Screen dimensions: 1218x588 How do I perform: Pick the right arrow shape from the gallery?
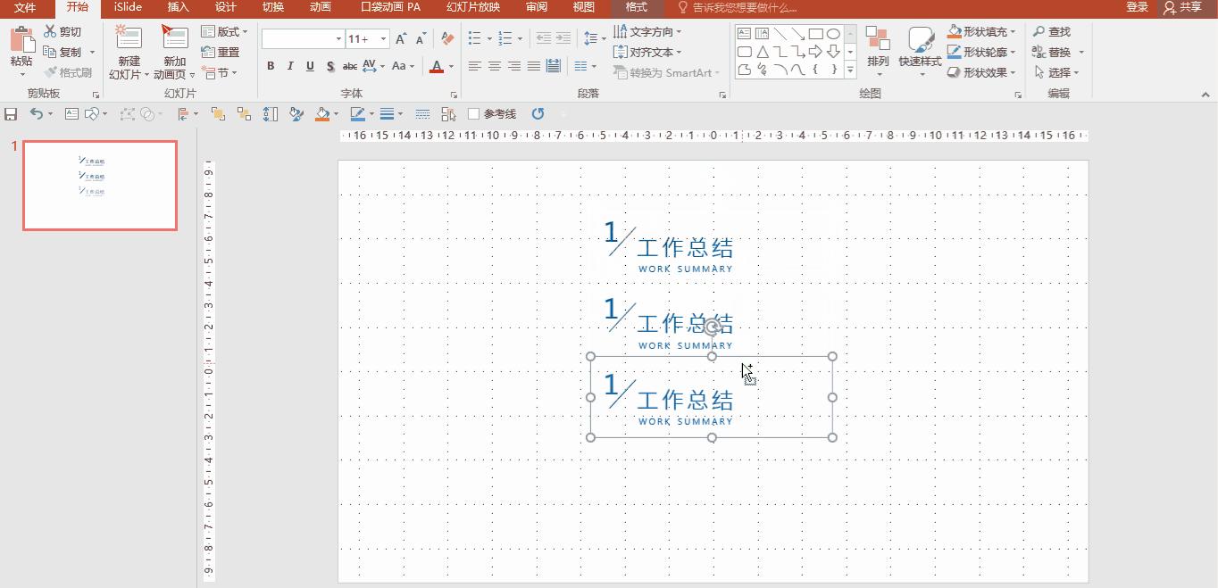[x=815, y=52]
